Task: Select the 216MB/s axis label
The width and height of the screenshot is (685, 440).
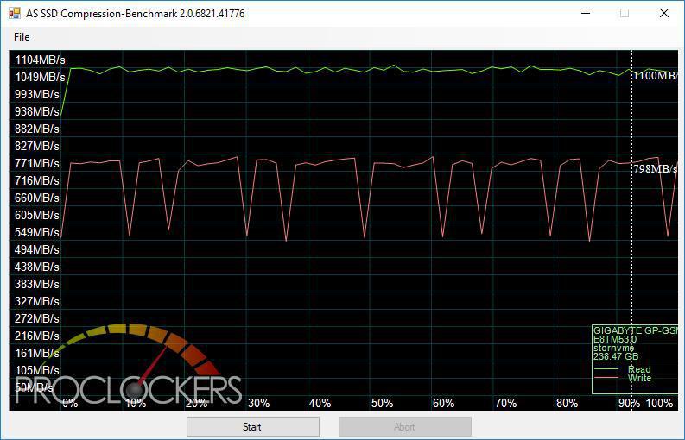Action: click(37, 336)
